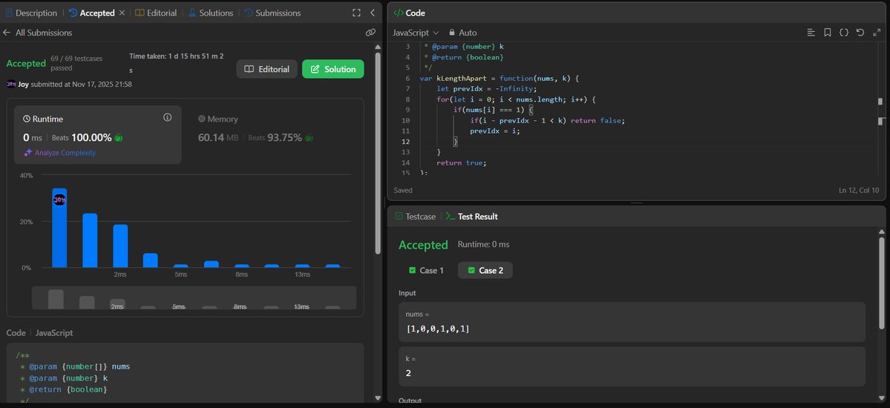Click the clapping hands beside 100.00%
The height and width of the screenshot is (408, 890).
tap(119, 137)
